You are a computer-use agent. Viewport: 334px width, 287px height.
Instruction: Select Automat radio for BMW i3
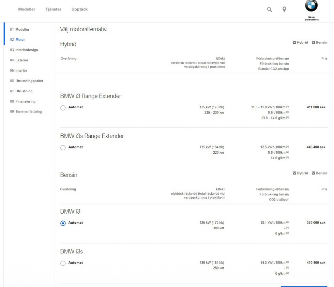(x=63, y=223)
